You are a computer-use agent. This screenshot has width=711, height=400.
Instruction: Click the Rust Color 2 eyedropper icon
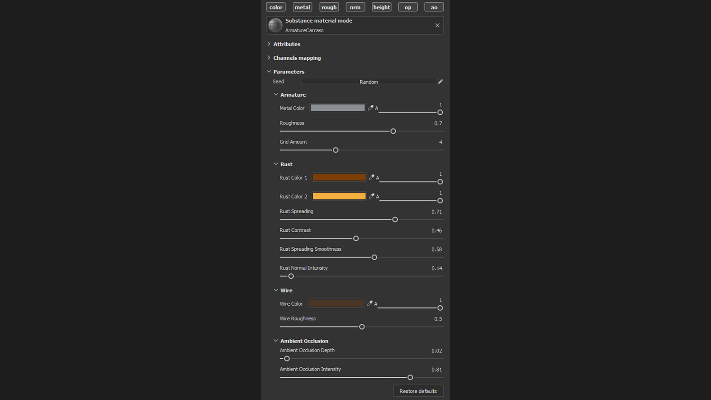pyautogui.click(x=372, y=196)
